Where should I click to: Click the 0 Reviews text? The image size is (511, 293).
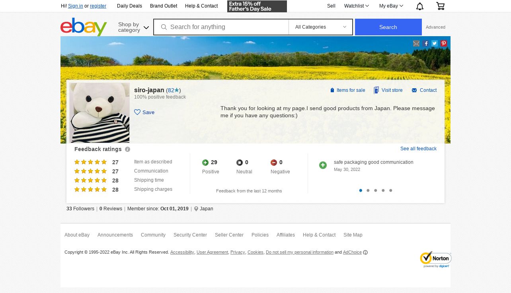coord(111,209)
